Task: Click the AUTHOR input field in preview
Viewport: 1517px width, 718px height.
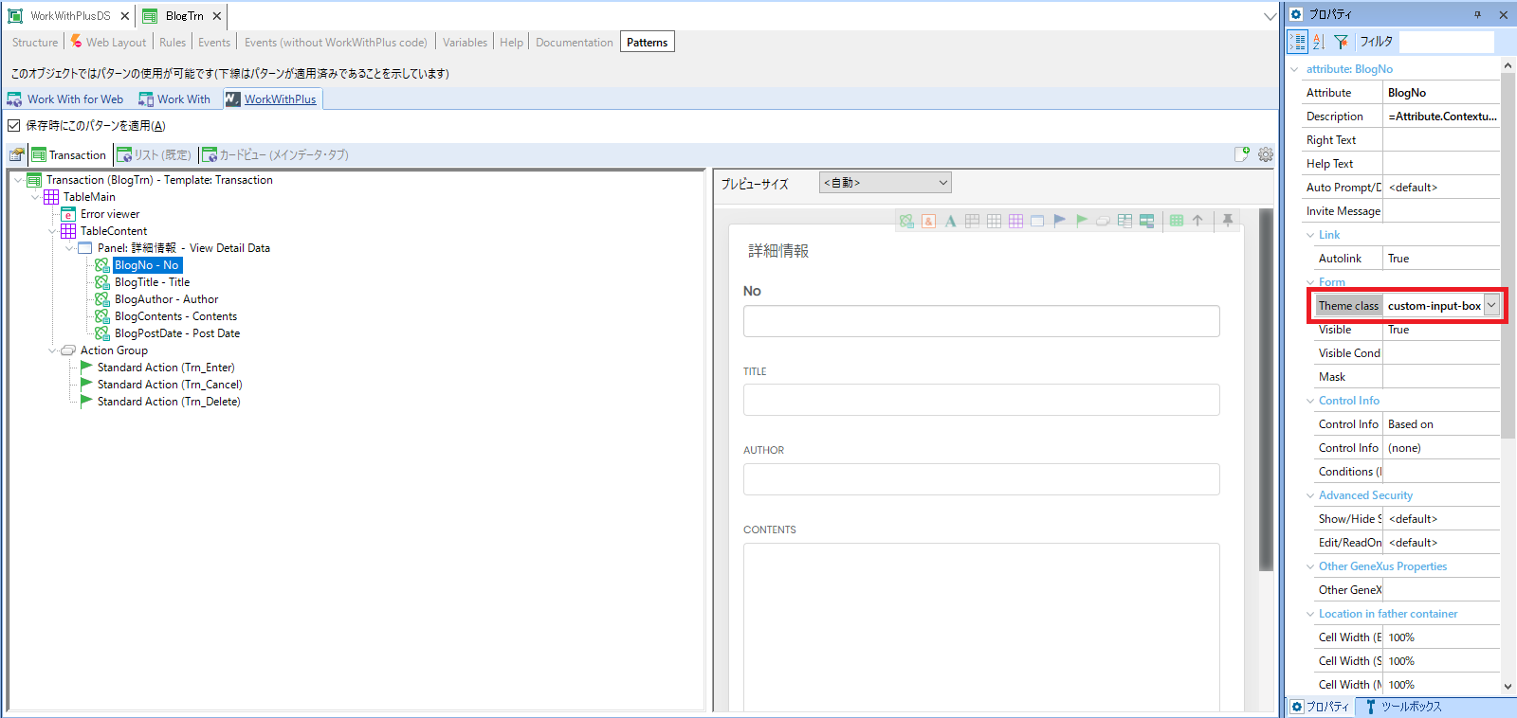Action: tap(981, 479)
